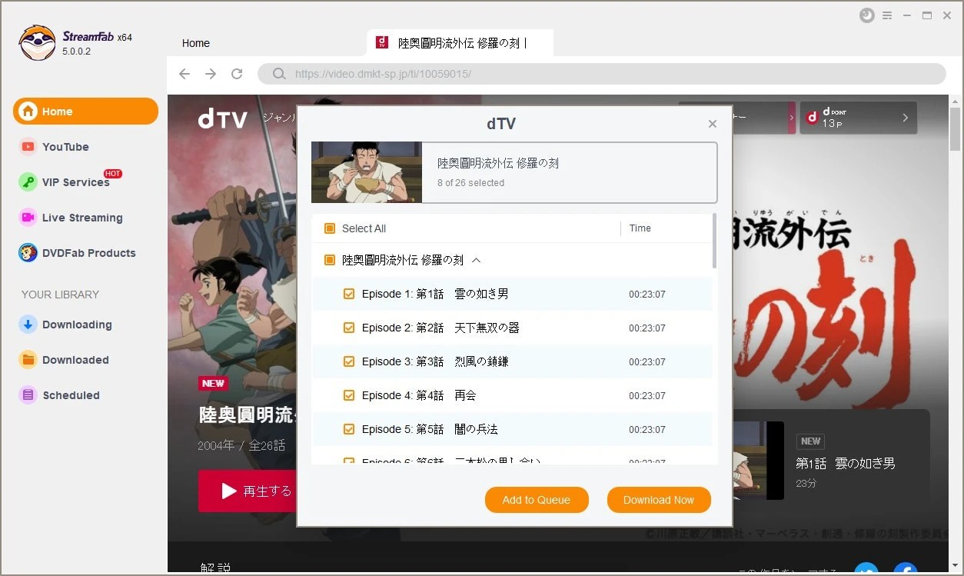This screenshot has height=576, width=964.
Task: Click the Downloading arrow icon
Action: point(28,325)
